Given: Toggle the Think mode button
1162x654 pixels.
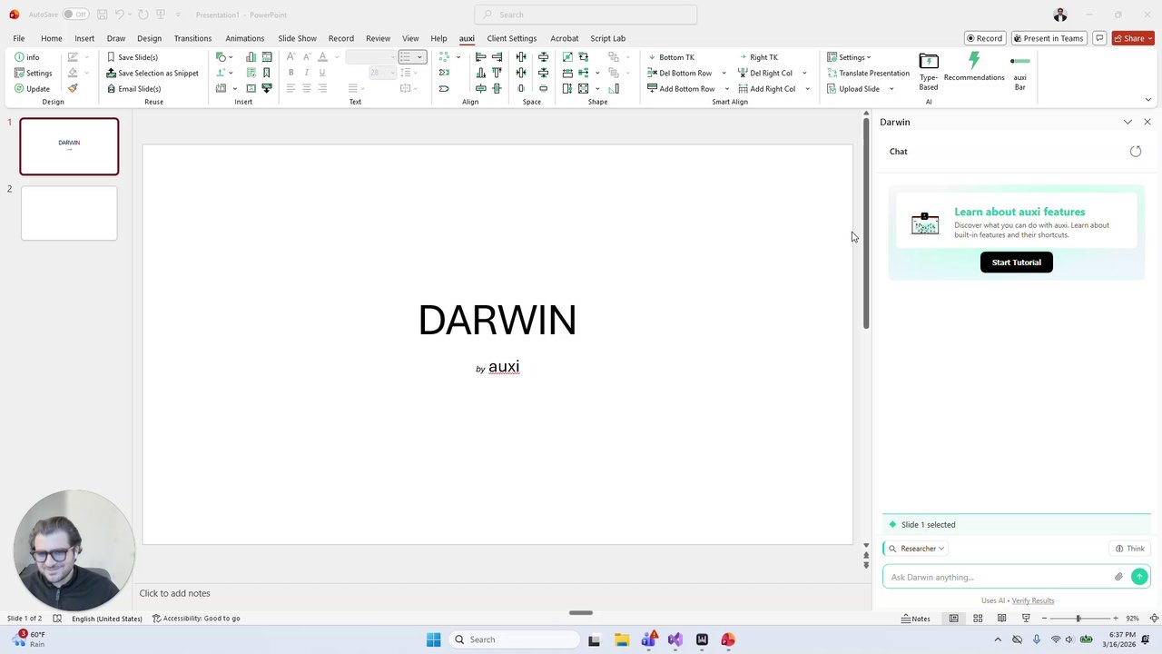Looking at the screenshot, I should [x=1130, y=549].
